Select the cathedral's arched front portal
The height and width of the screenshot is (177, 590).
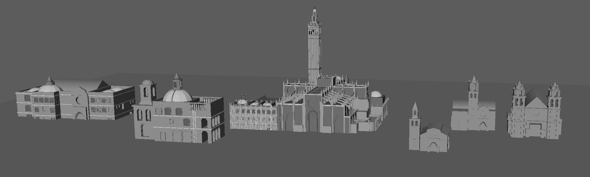(x=313, y=121)
